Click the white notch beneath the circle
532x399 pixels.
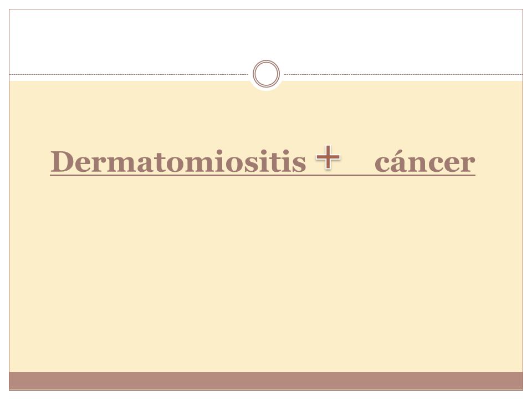coord(267,89)
